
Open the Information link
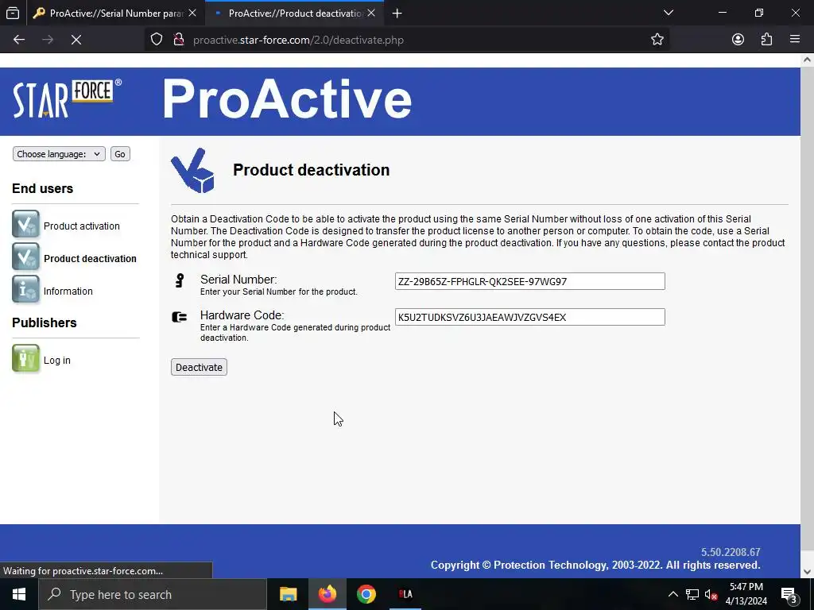68,291
